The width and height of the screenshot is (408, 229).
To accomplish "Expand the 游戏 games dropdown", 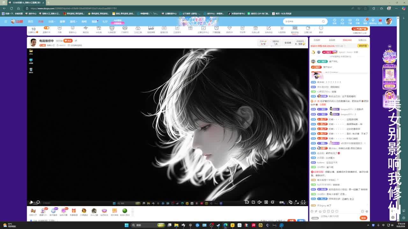I will pyautogui.click(x=73, y=22).
